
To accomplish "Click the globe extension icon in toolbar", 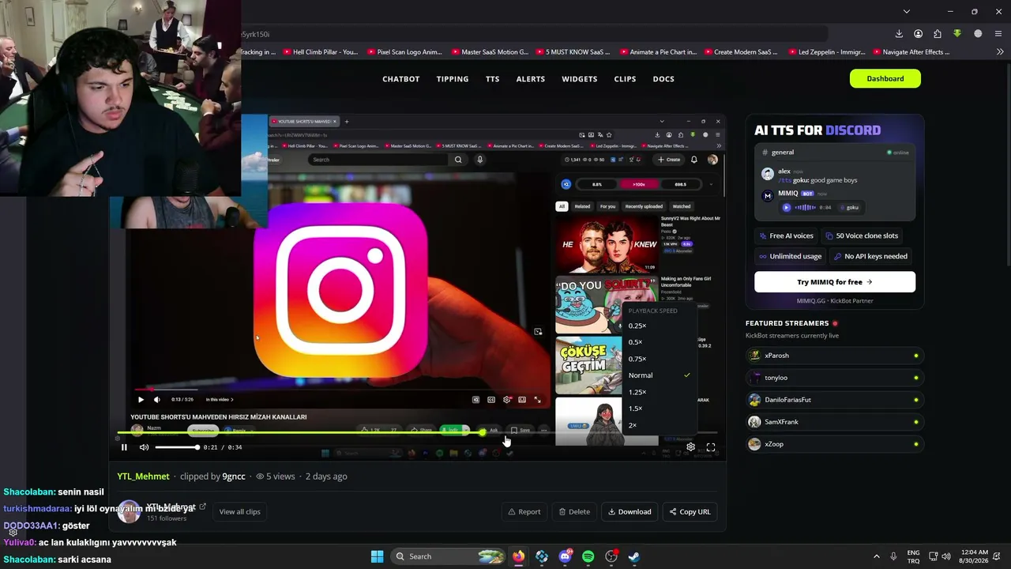I will tap(978, 34).
